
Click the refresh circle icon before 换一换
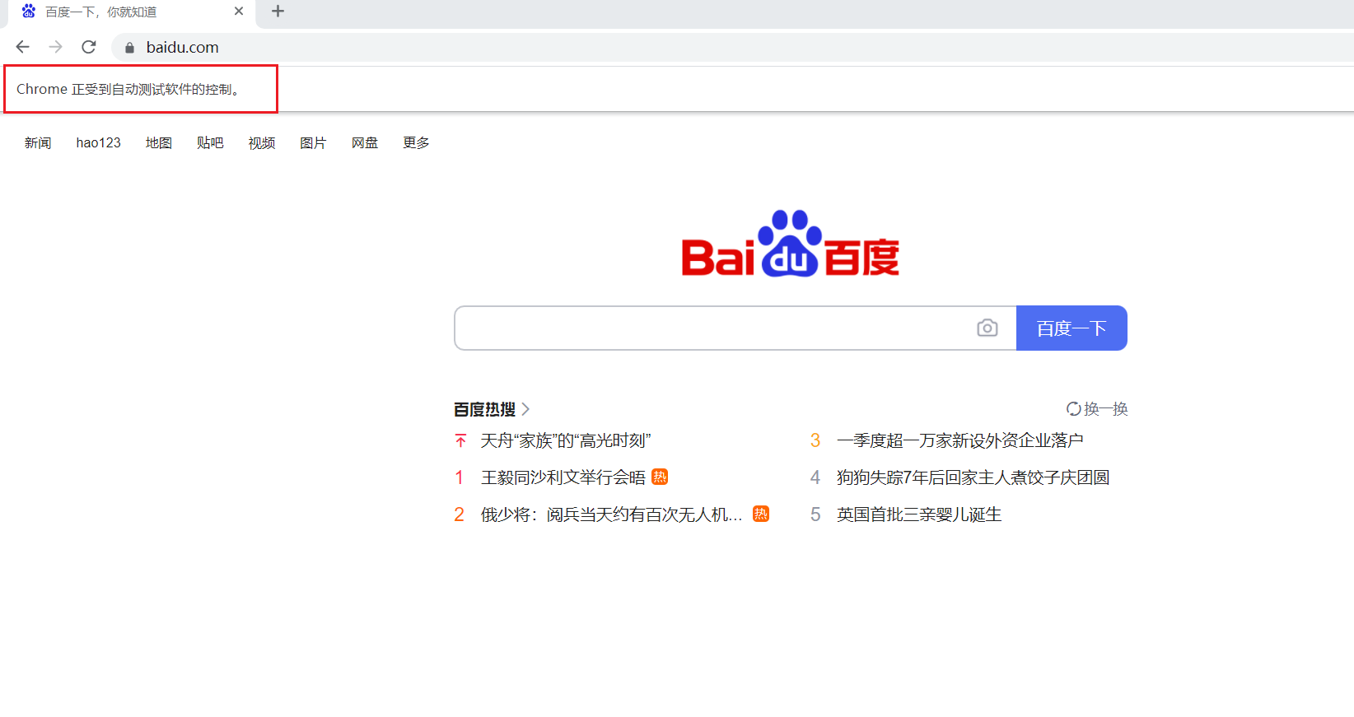click(x=1074, y=409)
